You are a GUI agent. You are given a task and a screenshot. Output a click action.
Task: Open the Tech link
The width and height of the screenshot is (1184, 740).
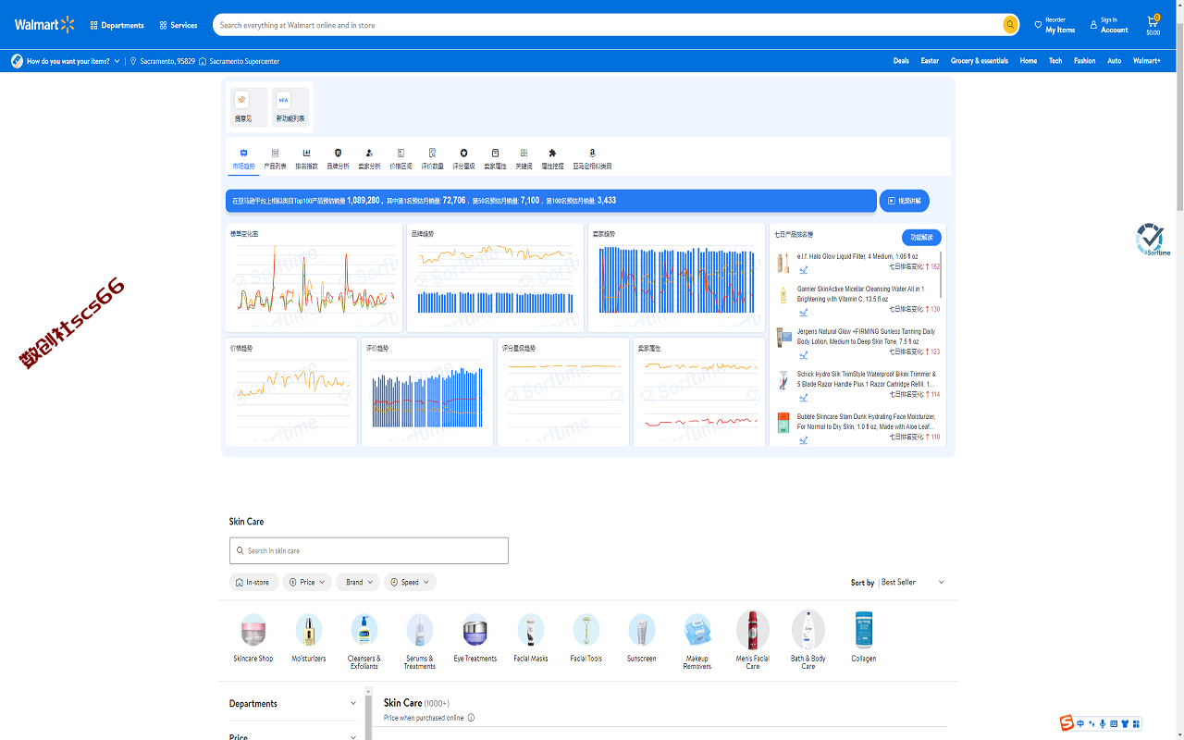(x=1055, y=61)
